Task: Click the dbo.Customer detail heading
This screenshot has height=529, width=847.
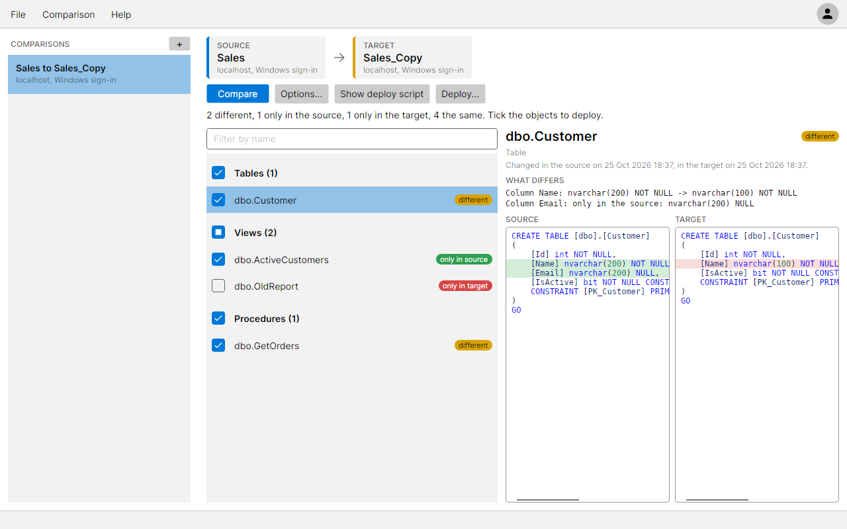Action: coord(551,136)
